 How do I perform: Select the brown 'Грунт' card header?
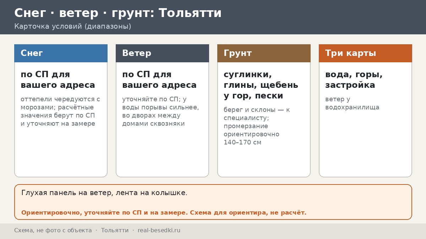264,53
